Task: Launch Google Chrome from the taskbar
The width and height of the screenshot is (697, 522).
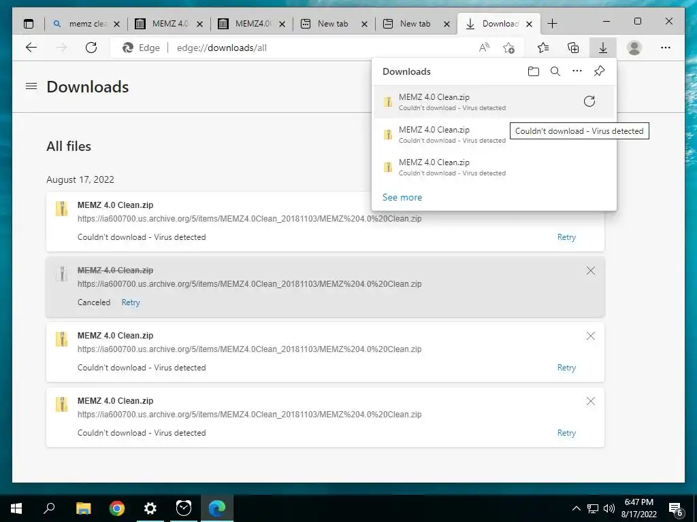Action: point(117,508)
